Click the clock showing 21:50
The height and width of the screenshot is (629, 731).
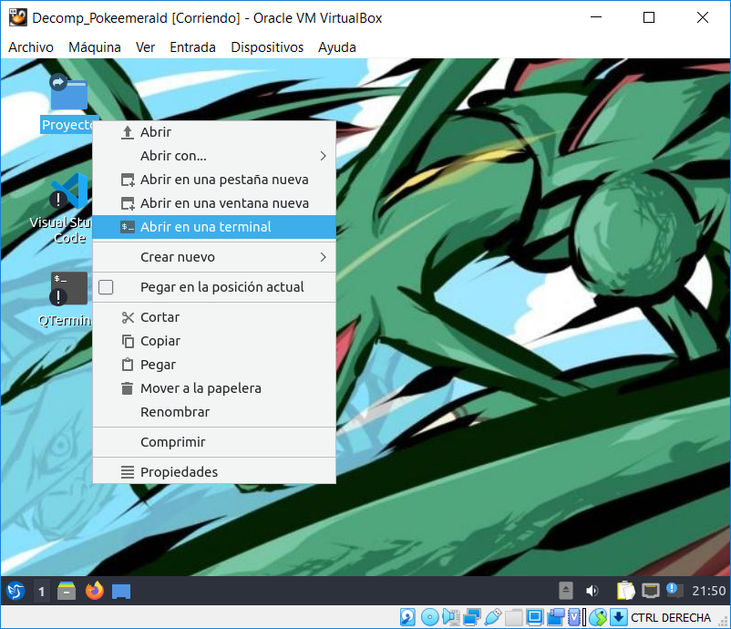tap(709, 592)
